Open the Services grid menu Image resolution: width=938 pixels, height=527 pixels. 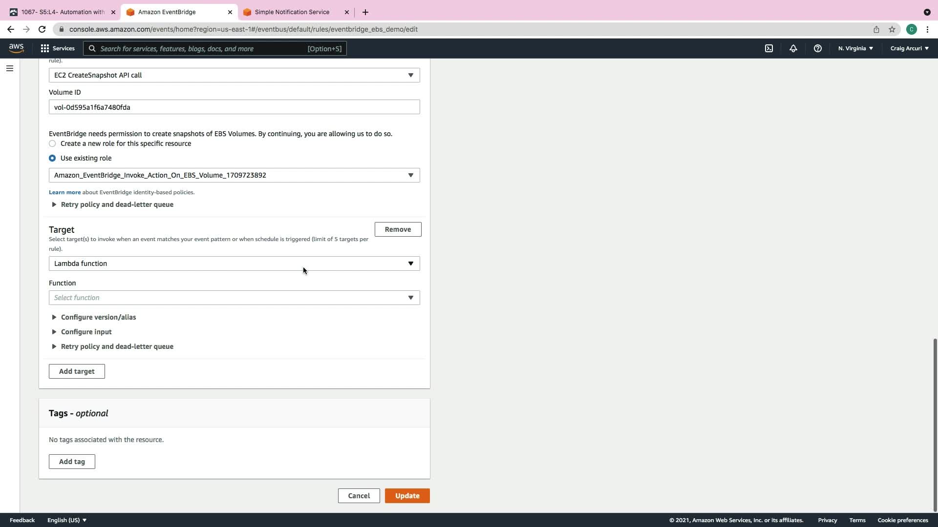pyautogui.click(x=58, y=48)
